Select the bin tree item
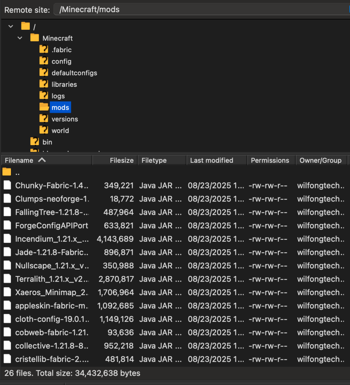Image resolution: width=350 pixels, height=385 pixels. click(x=47, y=142)
